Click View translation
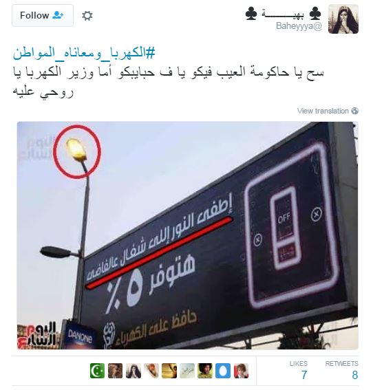Viewport: 373px width, 390px height. click(323, 111)
